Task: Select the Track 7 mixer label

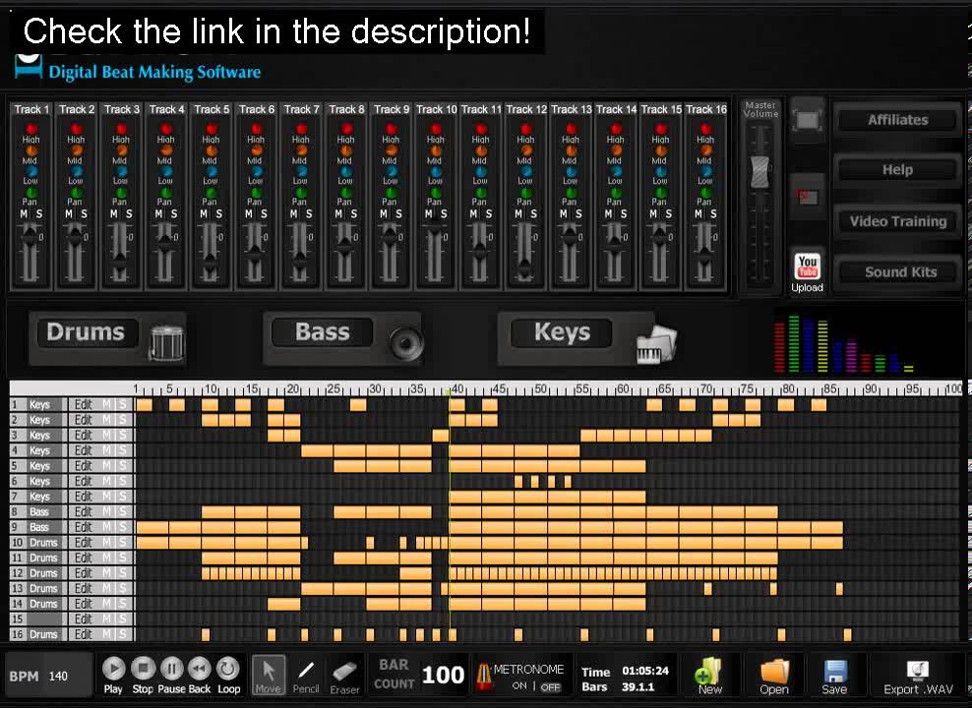Action: (301, 109)
